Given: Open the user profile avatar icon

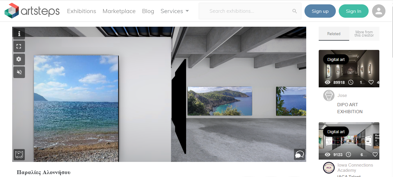Looking at the screenshot, I should tap(379, 11).
